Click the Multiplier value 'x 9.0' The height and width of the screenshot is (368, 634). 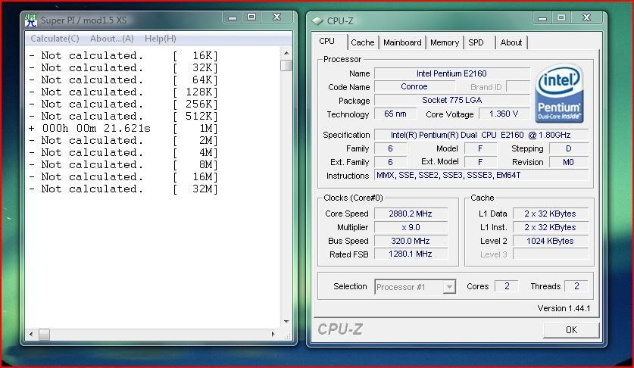(x=411, y=227)
